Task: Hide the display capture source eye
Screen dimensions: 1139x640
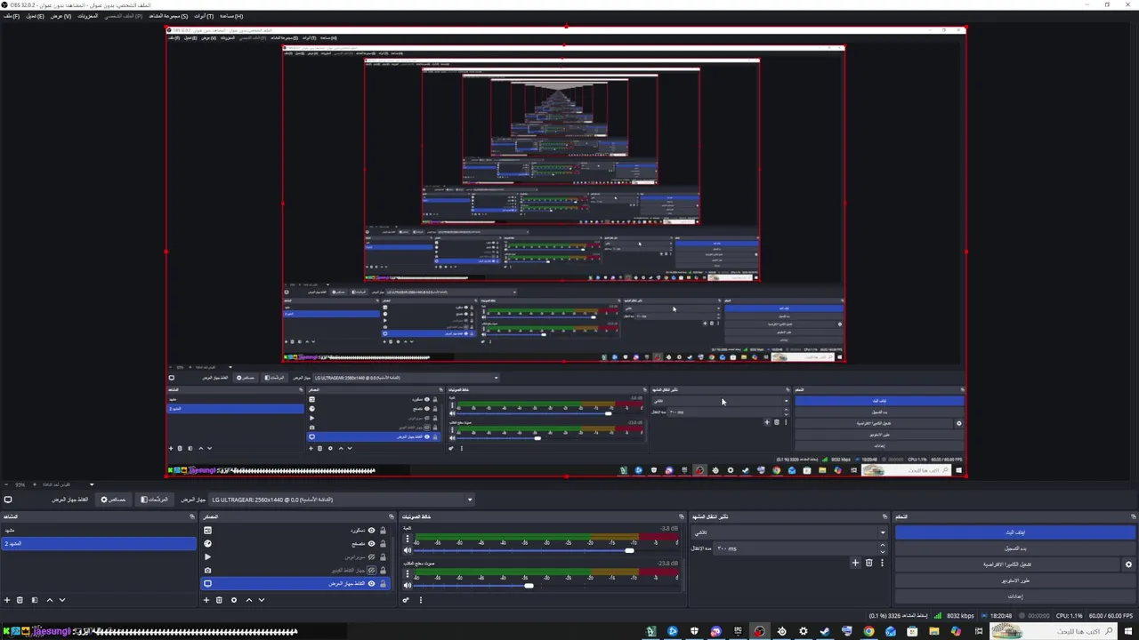Action: click(371, 584)
